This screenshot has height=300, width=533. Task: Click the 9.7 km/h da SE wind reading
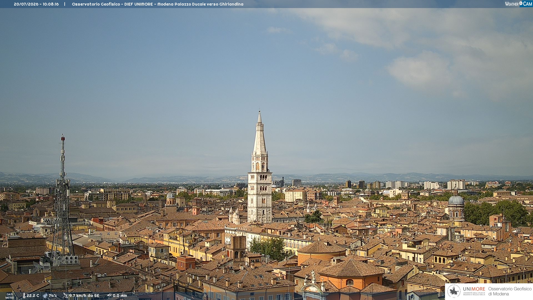pyautogui.click(x=84, y=296)
